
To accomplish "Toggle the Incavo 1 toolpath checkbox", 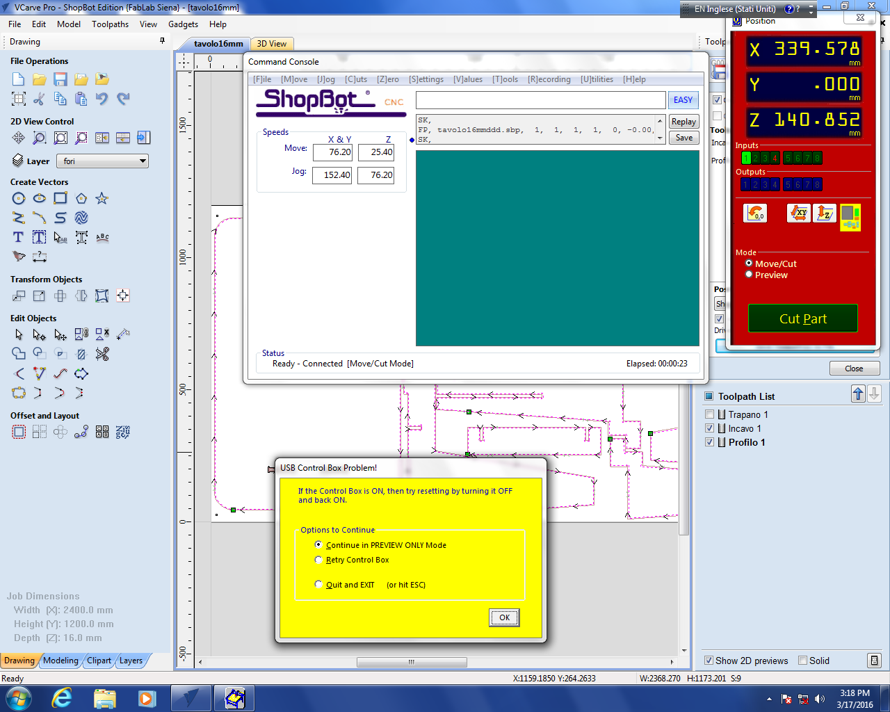I will pos(709,428).
